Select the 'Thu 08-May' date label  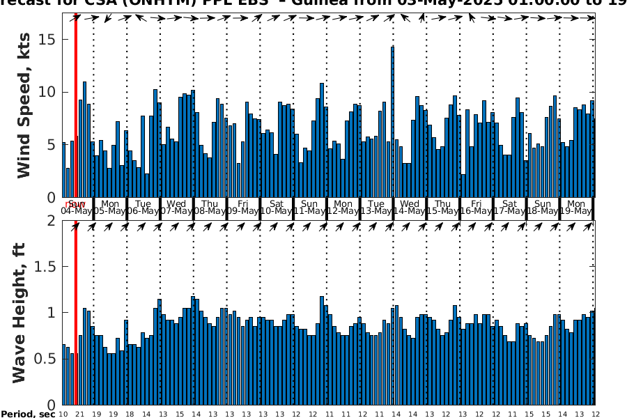click(210, 208)
